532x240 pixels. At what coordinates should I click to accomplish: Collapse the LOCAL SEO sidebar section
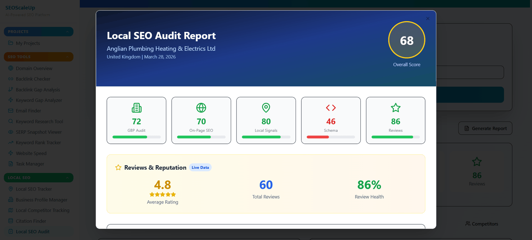39,178
